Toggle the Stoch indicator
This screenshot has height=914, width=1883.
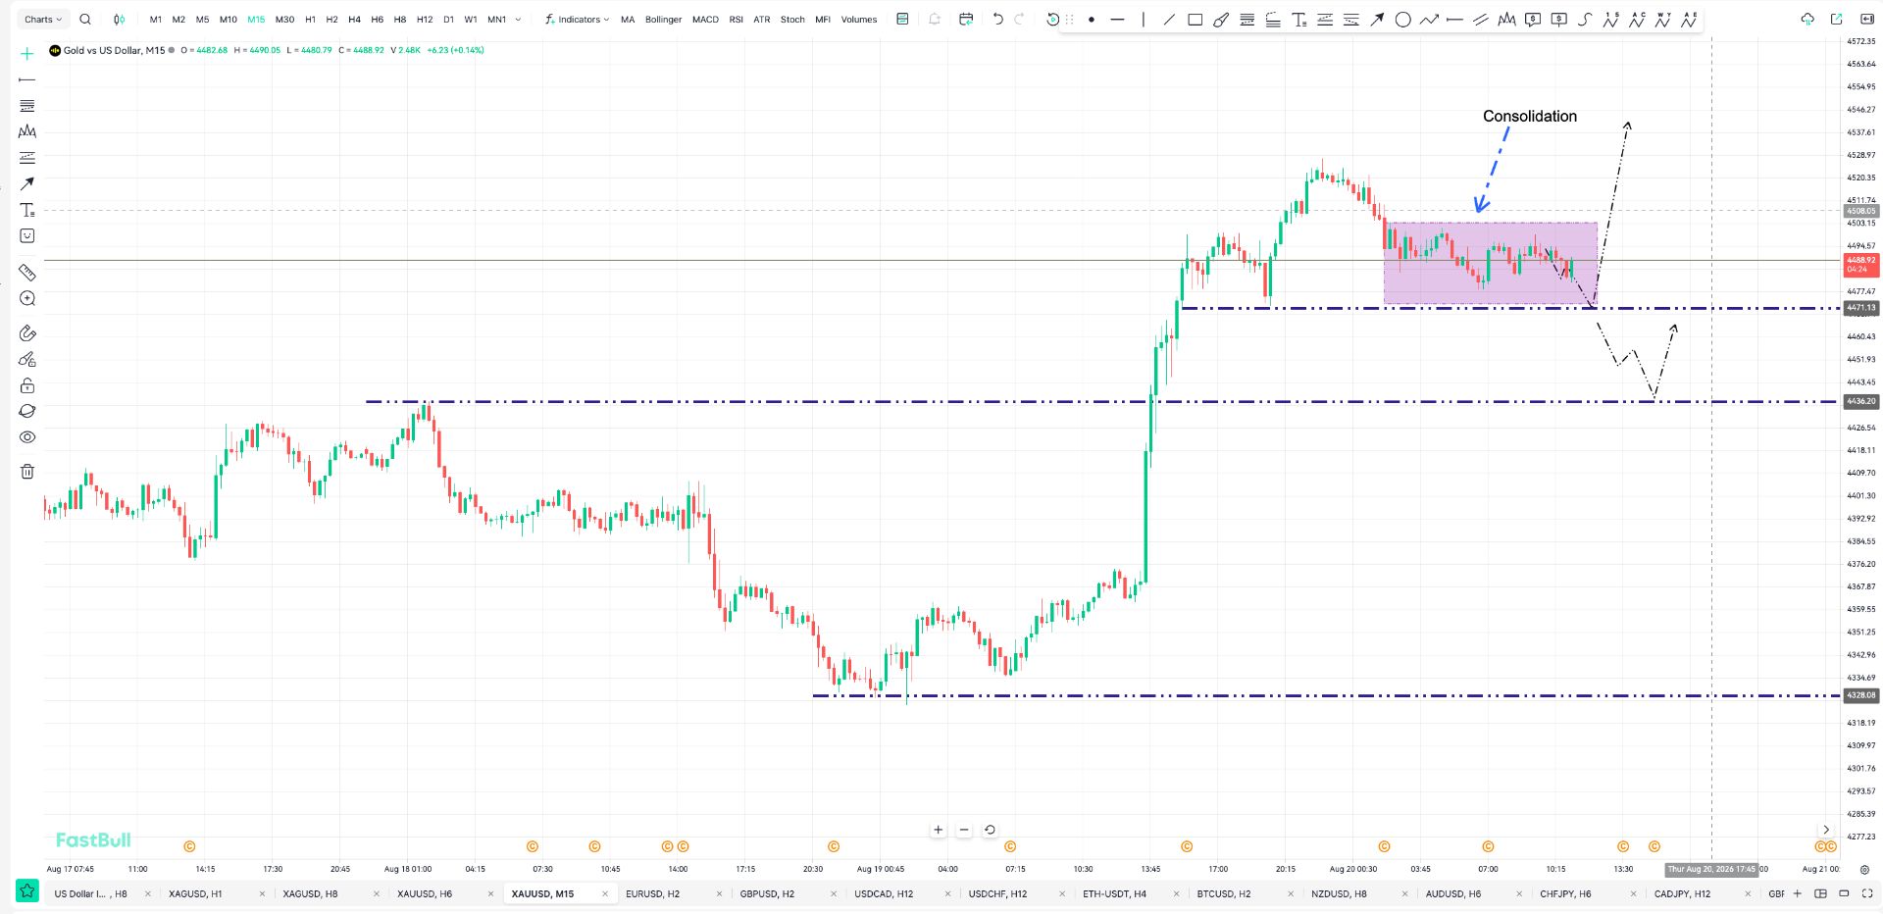point(792,20)
